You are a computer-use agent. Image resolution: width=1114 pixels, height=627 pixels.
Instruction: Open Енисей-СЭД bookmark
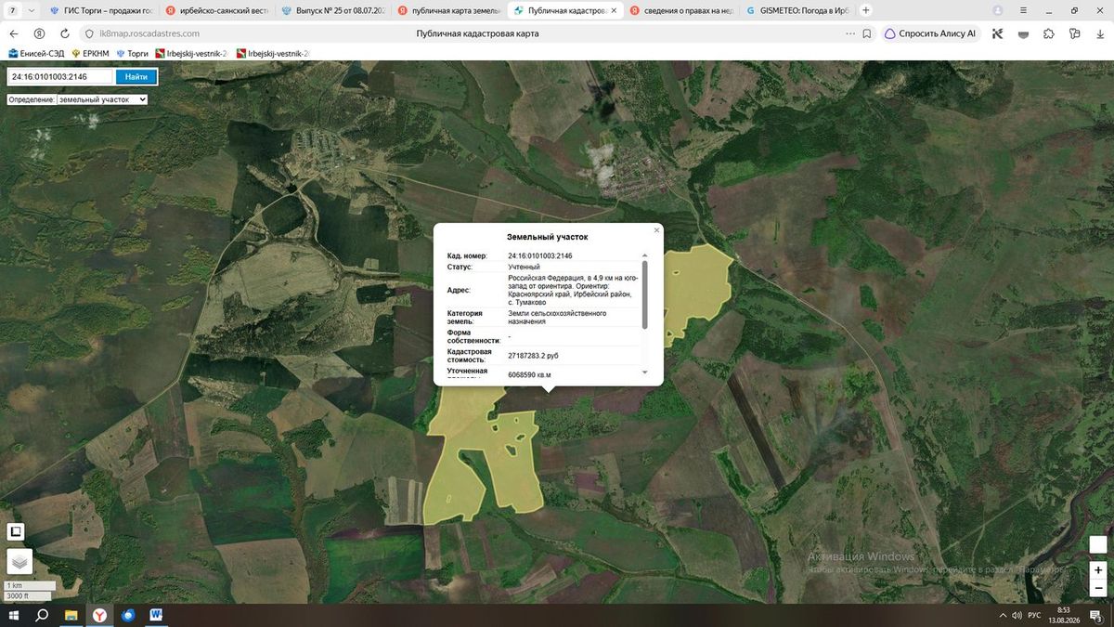(x=36, y=53)
